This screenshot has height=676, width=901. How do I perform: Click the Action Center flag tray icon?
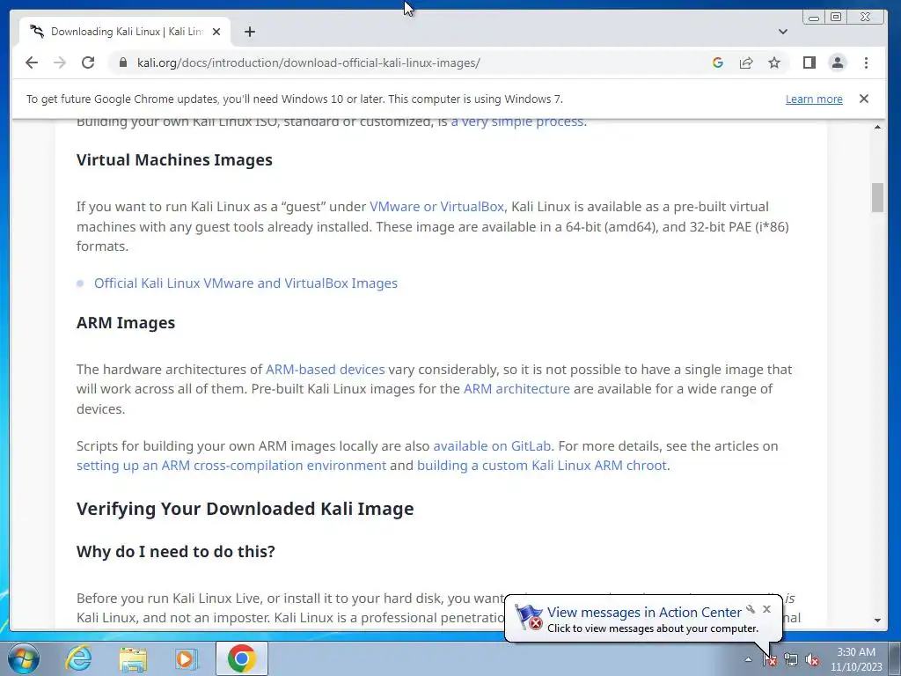point(770,660)
